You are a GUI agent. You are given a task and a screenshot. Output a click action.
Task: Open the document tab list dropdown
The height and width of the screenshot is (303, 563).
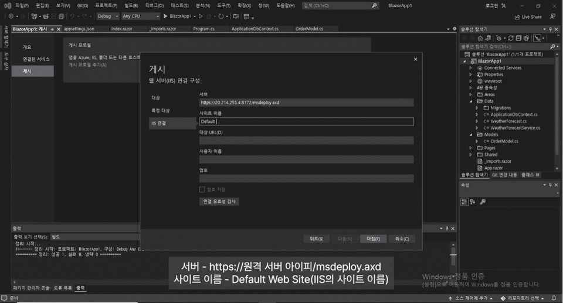pos(448,29)
